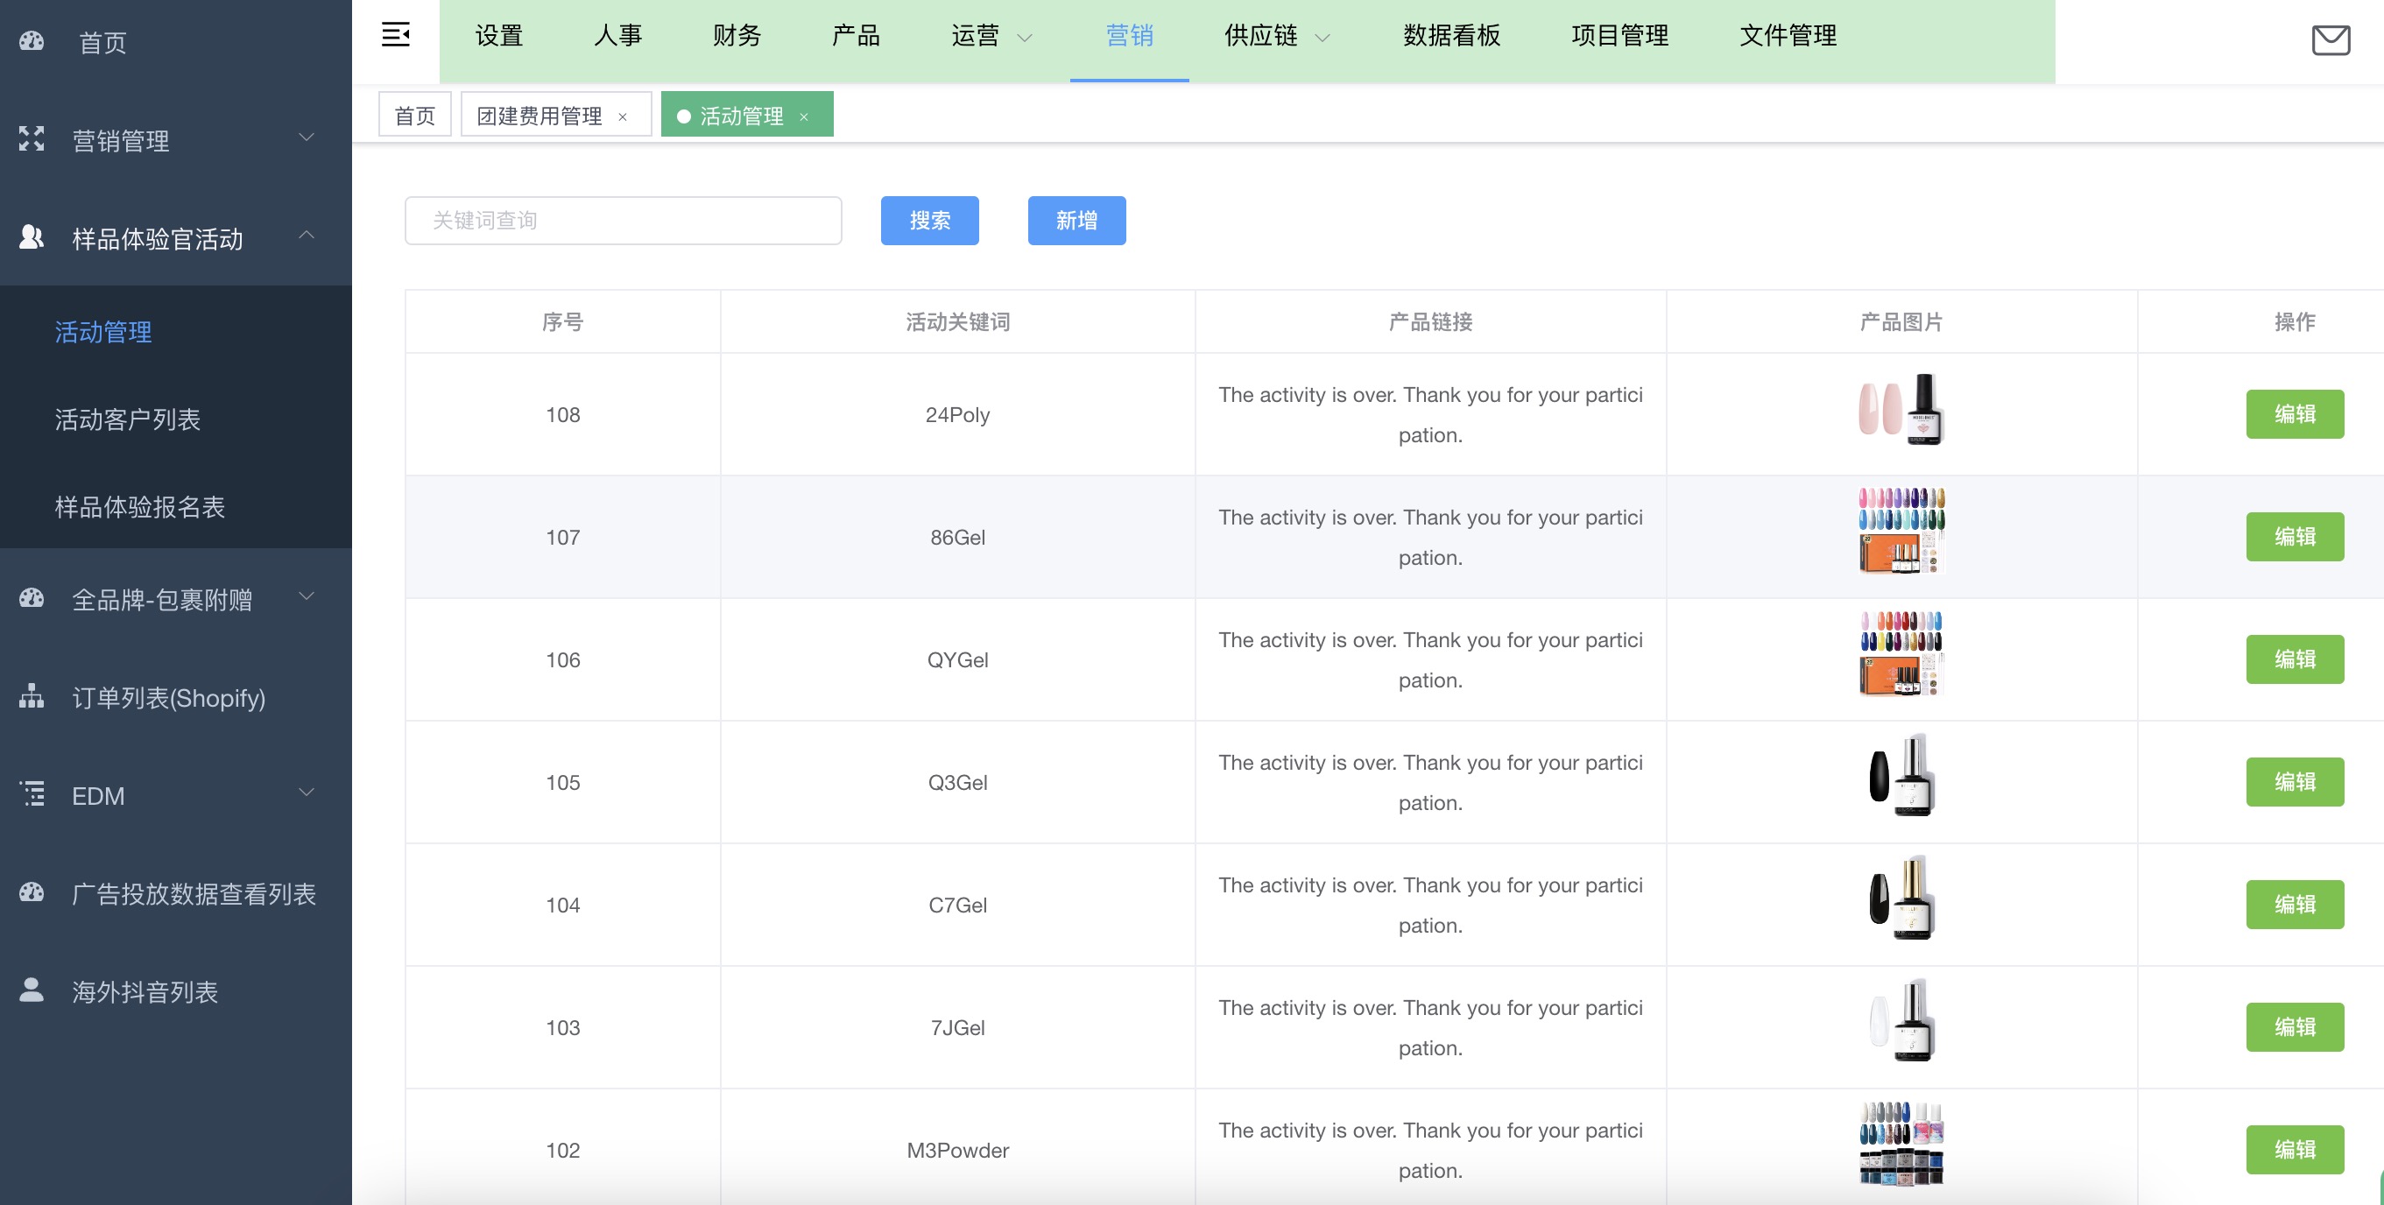The height and width of the screenshot is (1205, 2384).
Task: Open the 人事 top menu
Action: 618,36
